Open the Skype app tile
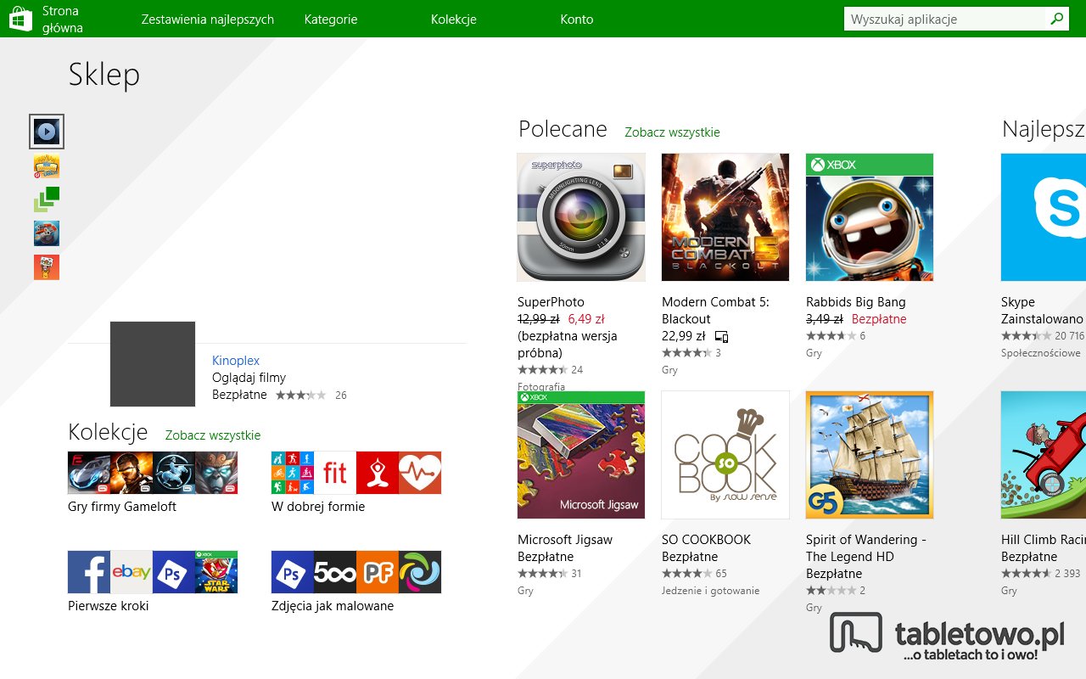Image resolution: width=1086 pixels, height=679 pixels. click(x=1044, y=217)
